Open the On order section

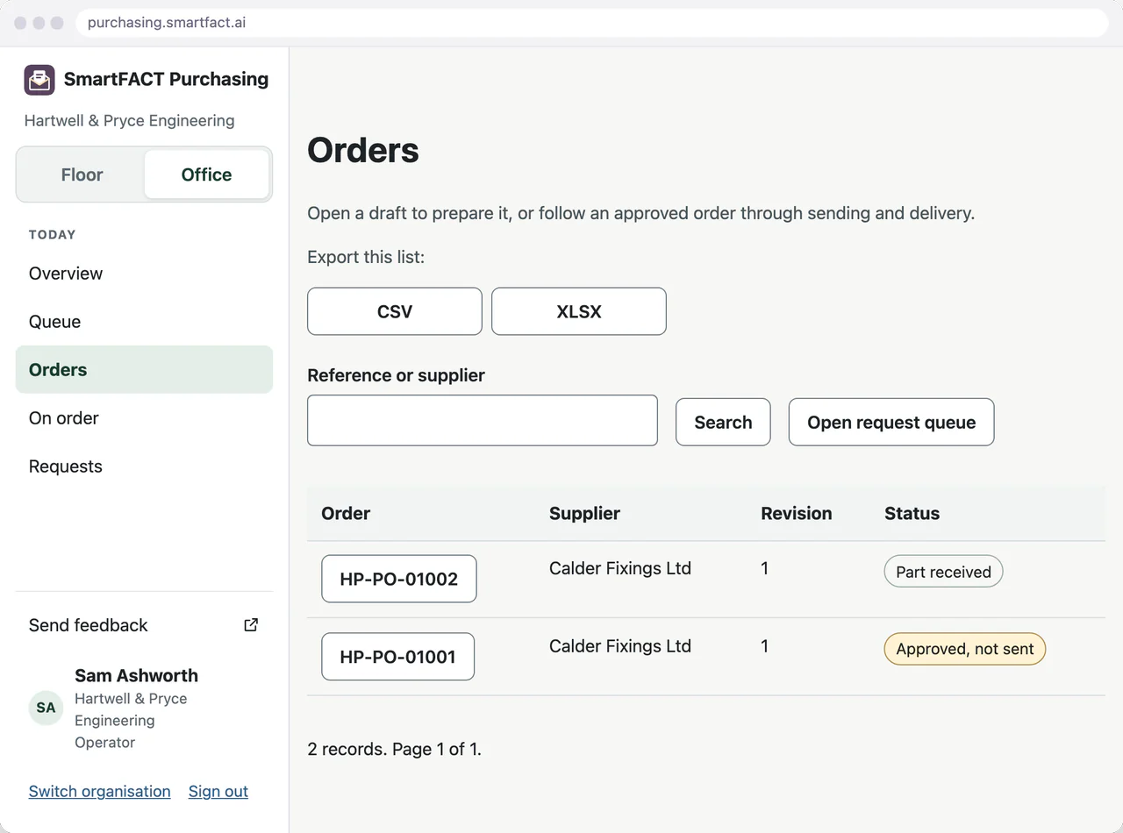144,418
